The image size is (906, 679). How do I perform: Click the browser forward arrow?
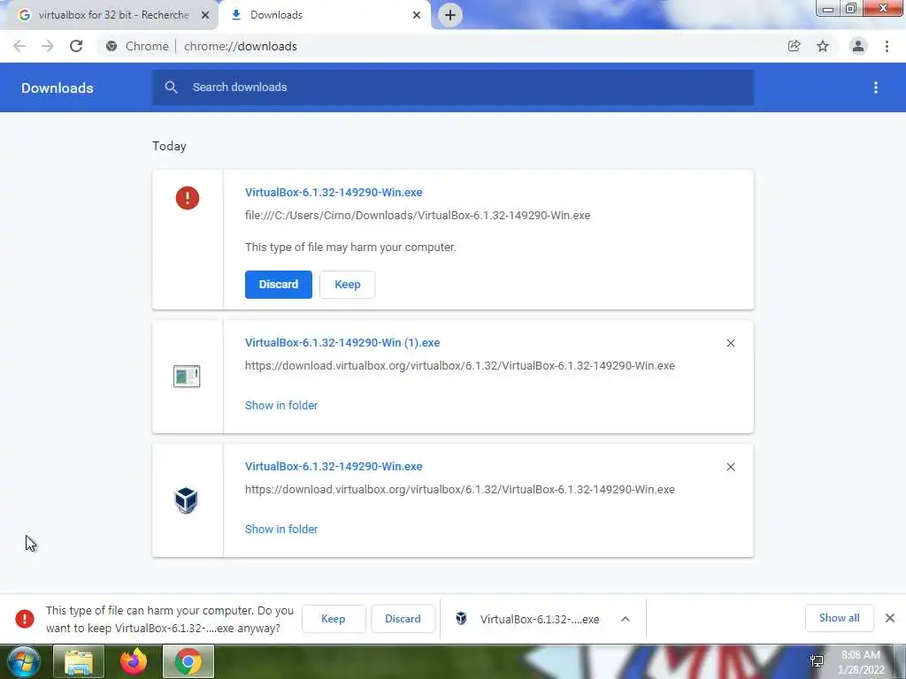(48, 46)
